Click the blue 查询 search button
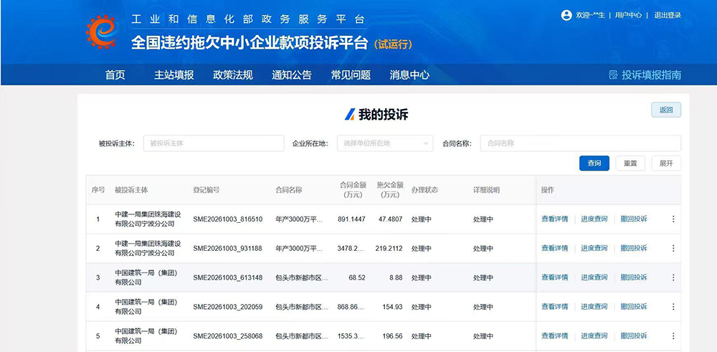Viewport: 717px width, 352px height. [x=594, y=163]
